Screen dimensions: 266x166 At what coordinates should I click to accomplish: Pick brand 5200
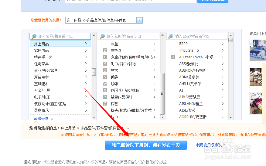[x=183, y=44]
